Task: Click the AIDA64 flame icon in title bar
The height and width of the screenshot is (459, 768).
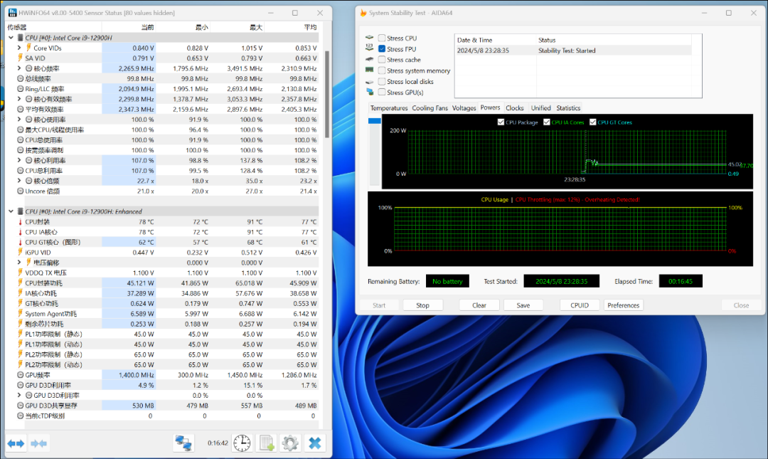Action: [x=363, y=13]
